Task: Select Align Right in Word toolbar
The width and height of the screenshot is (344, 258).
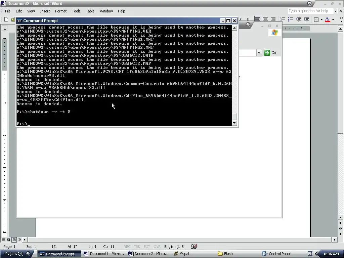Action: point(273,19)
